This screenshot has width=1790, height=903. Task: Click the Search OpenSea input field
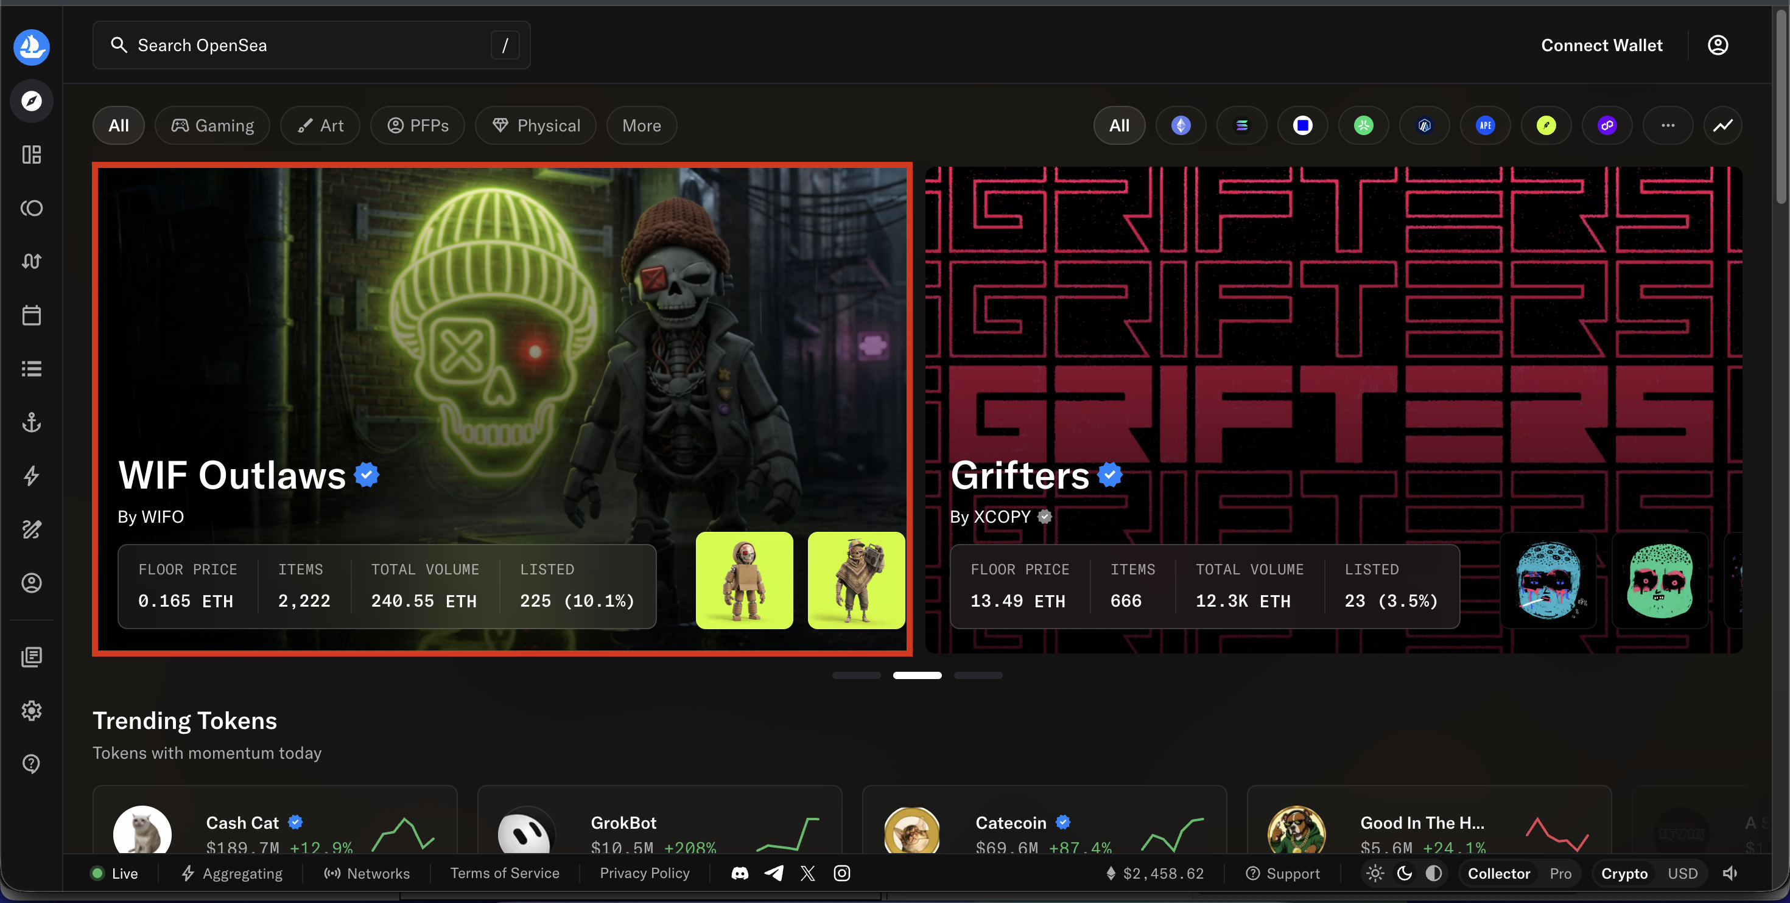point(311,45)
